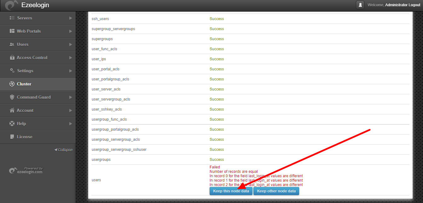Expand the Settings submenu arrow

coord(71,71)
